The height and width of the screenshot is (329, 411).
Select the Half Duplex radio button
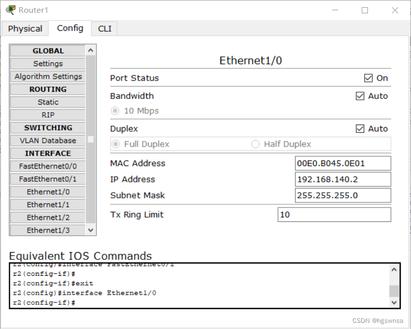point(256,144)
